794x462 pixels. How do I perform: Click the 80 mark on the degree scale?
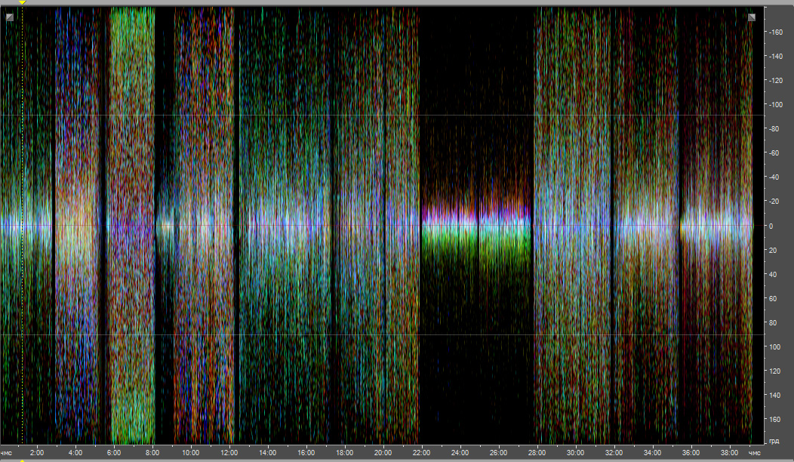(x=774, y=322)
